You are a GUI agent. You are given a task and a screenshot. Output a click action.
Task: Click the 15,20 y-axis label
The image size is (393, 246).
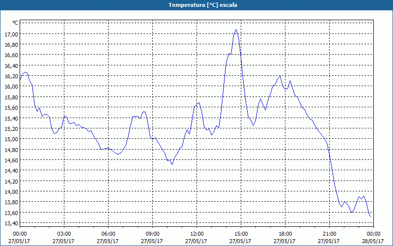point(11,129)
